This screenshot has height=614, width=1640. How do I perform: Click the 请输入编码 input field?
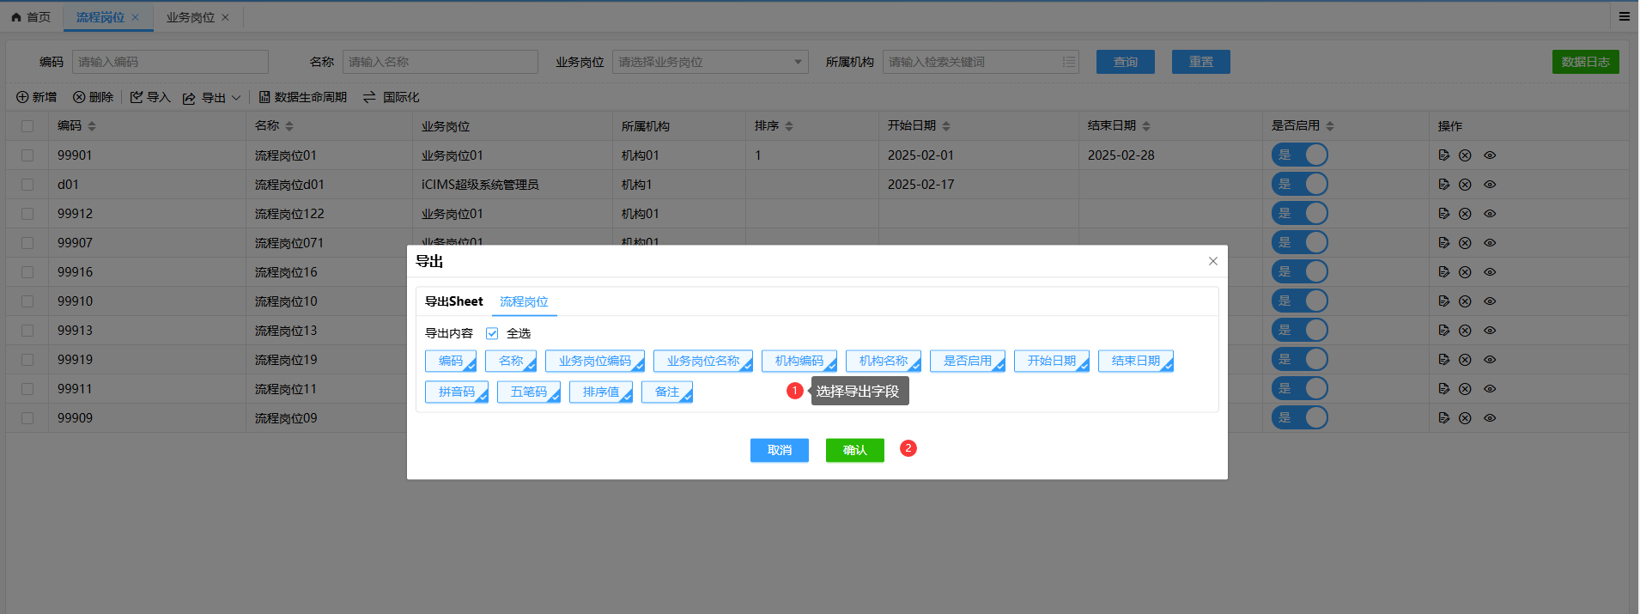point(170,62)
